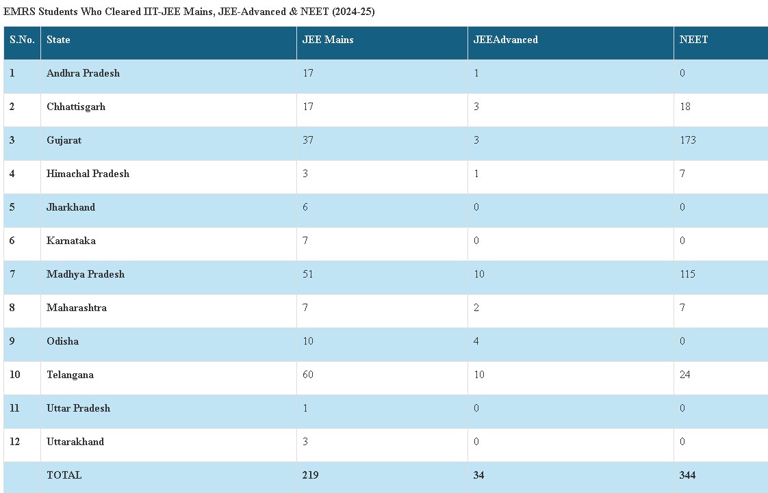Select the JEE Mains column header
This screenshot has height=493, width=768.
(328, 40)
